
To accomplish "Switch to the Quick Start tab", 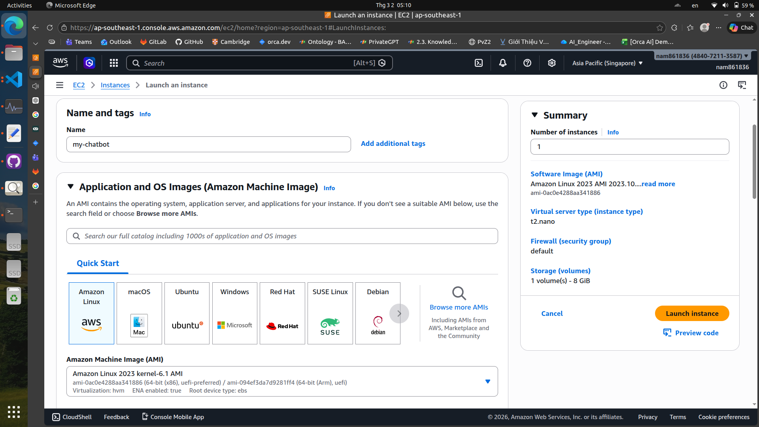I will click(x=97, y=263).
